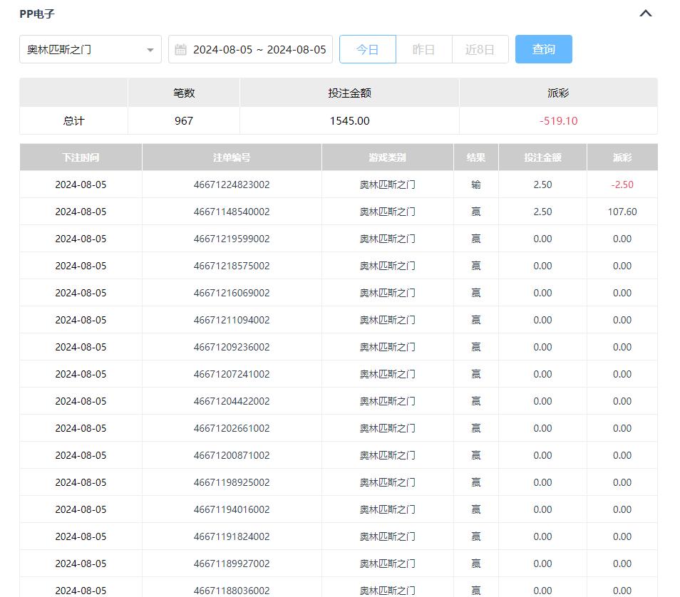Click bet number 46671148540002
This screenshot has height=597, width=680.
click(x=232, y=212)
